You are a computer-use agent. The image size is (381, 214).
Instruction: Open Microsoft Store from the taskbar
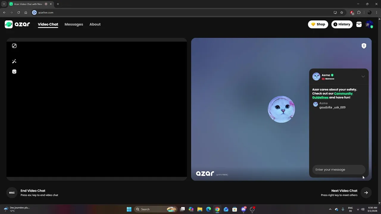click(x=235, y=209)
